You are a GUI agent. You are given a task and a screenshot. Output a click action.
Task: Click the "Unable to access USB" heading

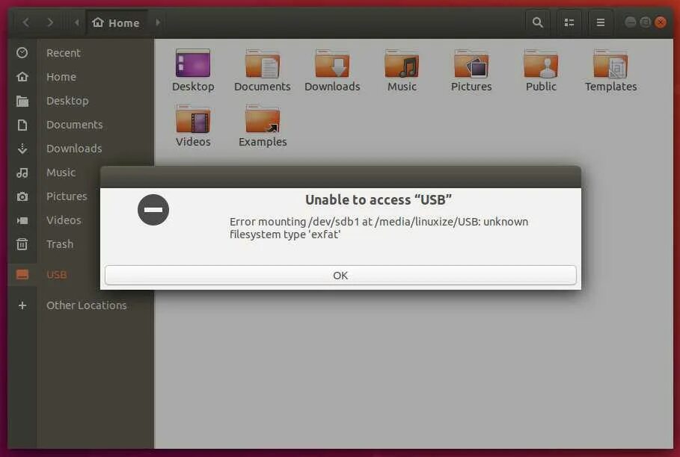coord(379,200)
